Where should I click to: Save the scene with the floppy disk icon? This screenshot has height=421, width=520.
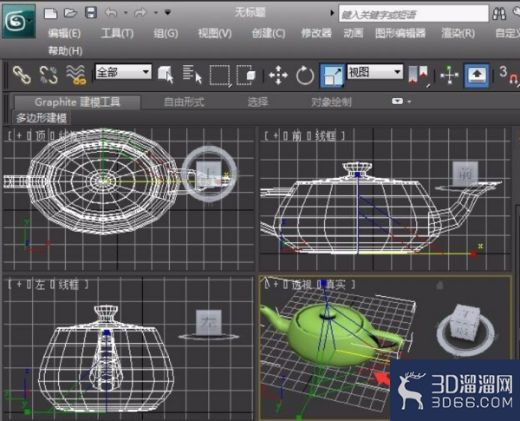click(x=91, y=13)
